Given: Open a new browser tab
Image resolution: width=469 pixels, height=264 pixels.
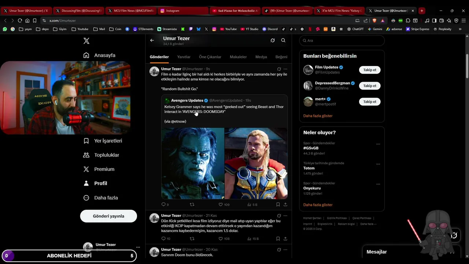Looking at the screenshot, I should [422, 11].
